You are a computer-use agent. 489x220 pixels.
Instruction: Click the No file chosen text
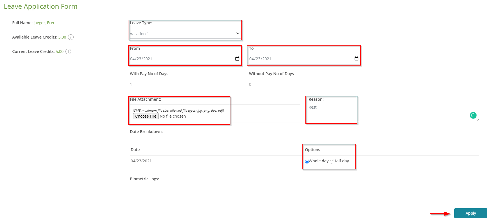coord(173,116)
